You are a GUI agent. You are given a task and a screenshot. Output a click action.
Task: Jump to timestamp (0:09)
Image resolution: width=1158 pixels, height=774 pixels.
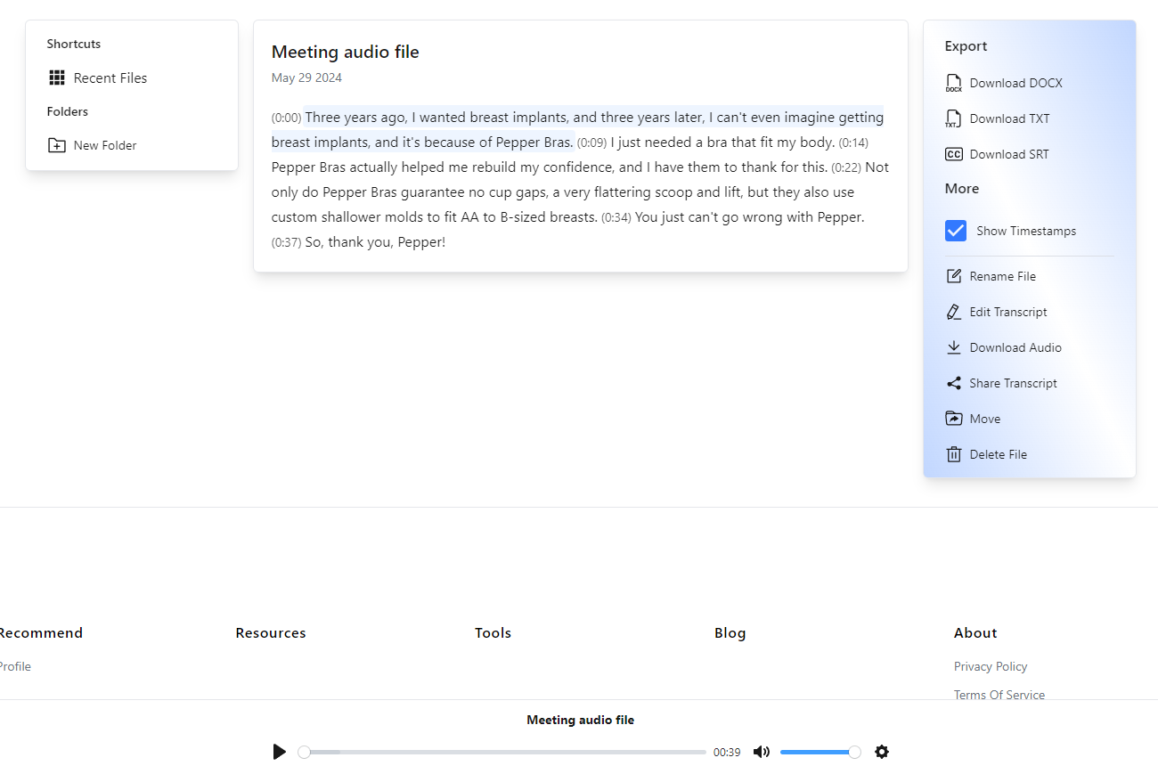[x=591, y=143]
